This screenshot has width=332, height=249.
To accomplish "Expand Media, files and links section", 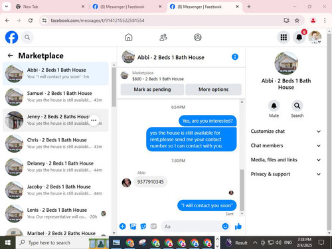I will click(x=286, y=160).
